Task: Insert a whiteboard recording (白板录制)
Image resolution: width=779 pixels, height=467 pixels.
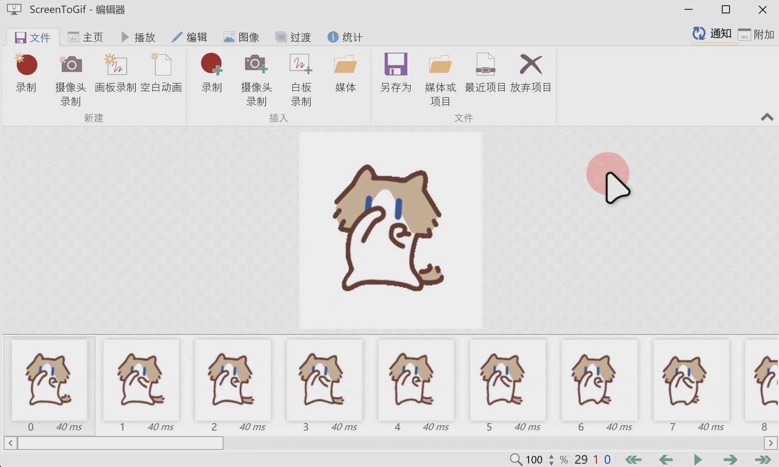Action: click(301, 80)
